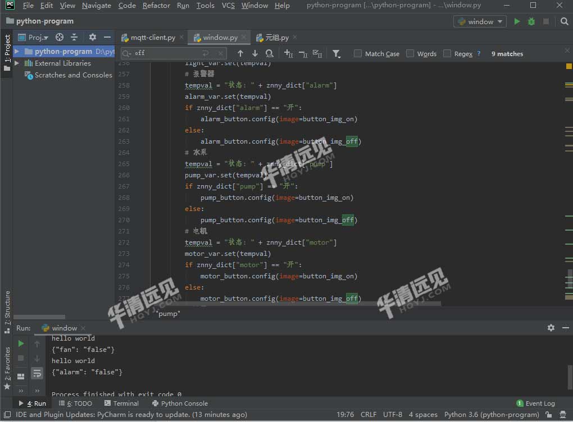Toggle tool window quick access bottom-left

click(7, 415)
